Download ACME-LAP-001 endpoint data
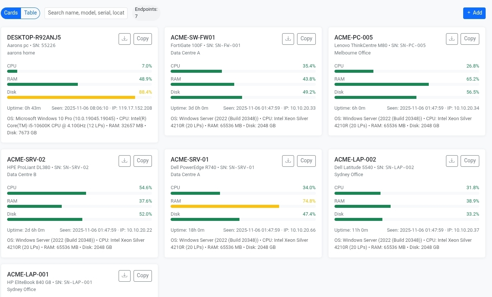492x297 pixels. point(125,276)
